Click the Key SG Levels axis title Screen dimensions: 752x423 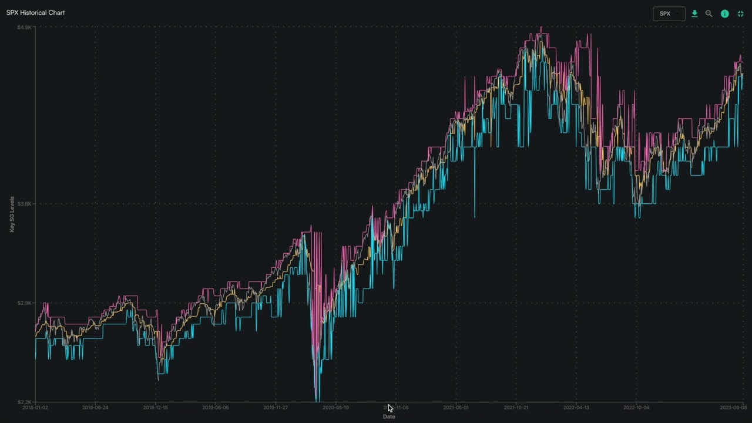(12, 214)
